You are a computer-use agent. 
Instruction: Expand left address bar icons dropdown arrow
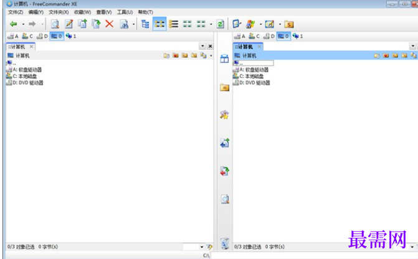[x=211, y=55]
